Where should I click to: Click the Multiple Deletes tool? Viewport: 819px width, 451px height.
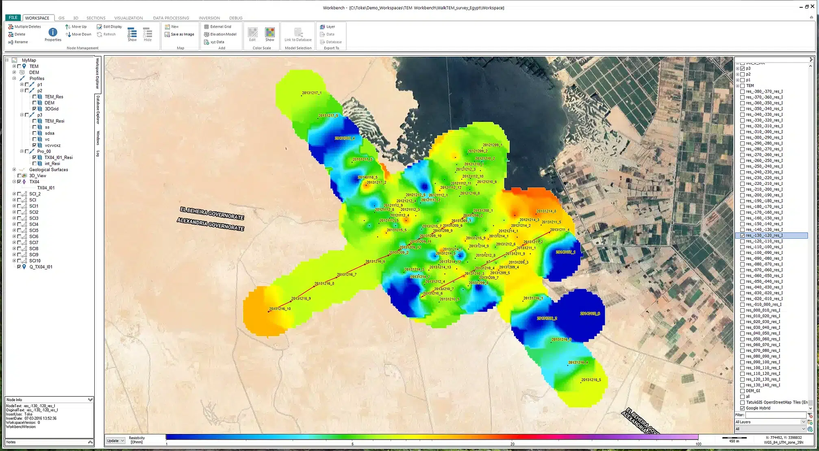tap(24, 27)
